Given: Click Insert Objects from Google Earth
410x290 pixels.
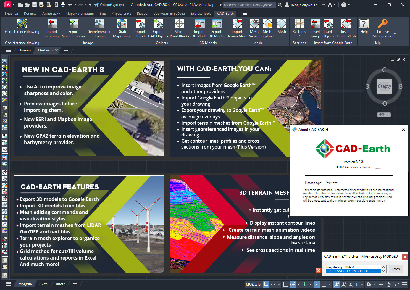Looking at the screenshot, I should [x=328, y=28].
